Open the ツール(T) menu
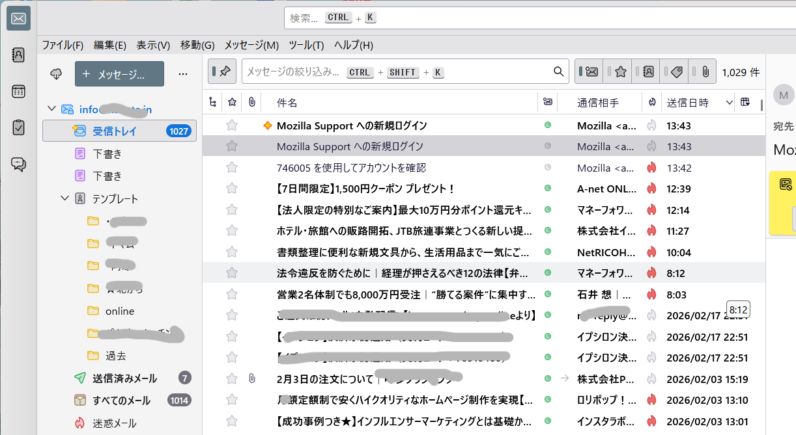796x435 pixels. tap(306, 45)
